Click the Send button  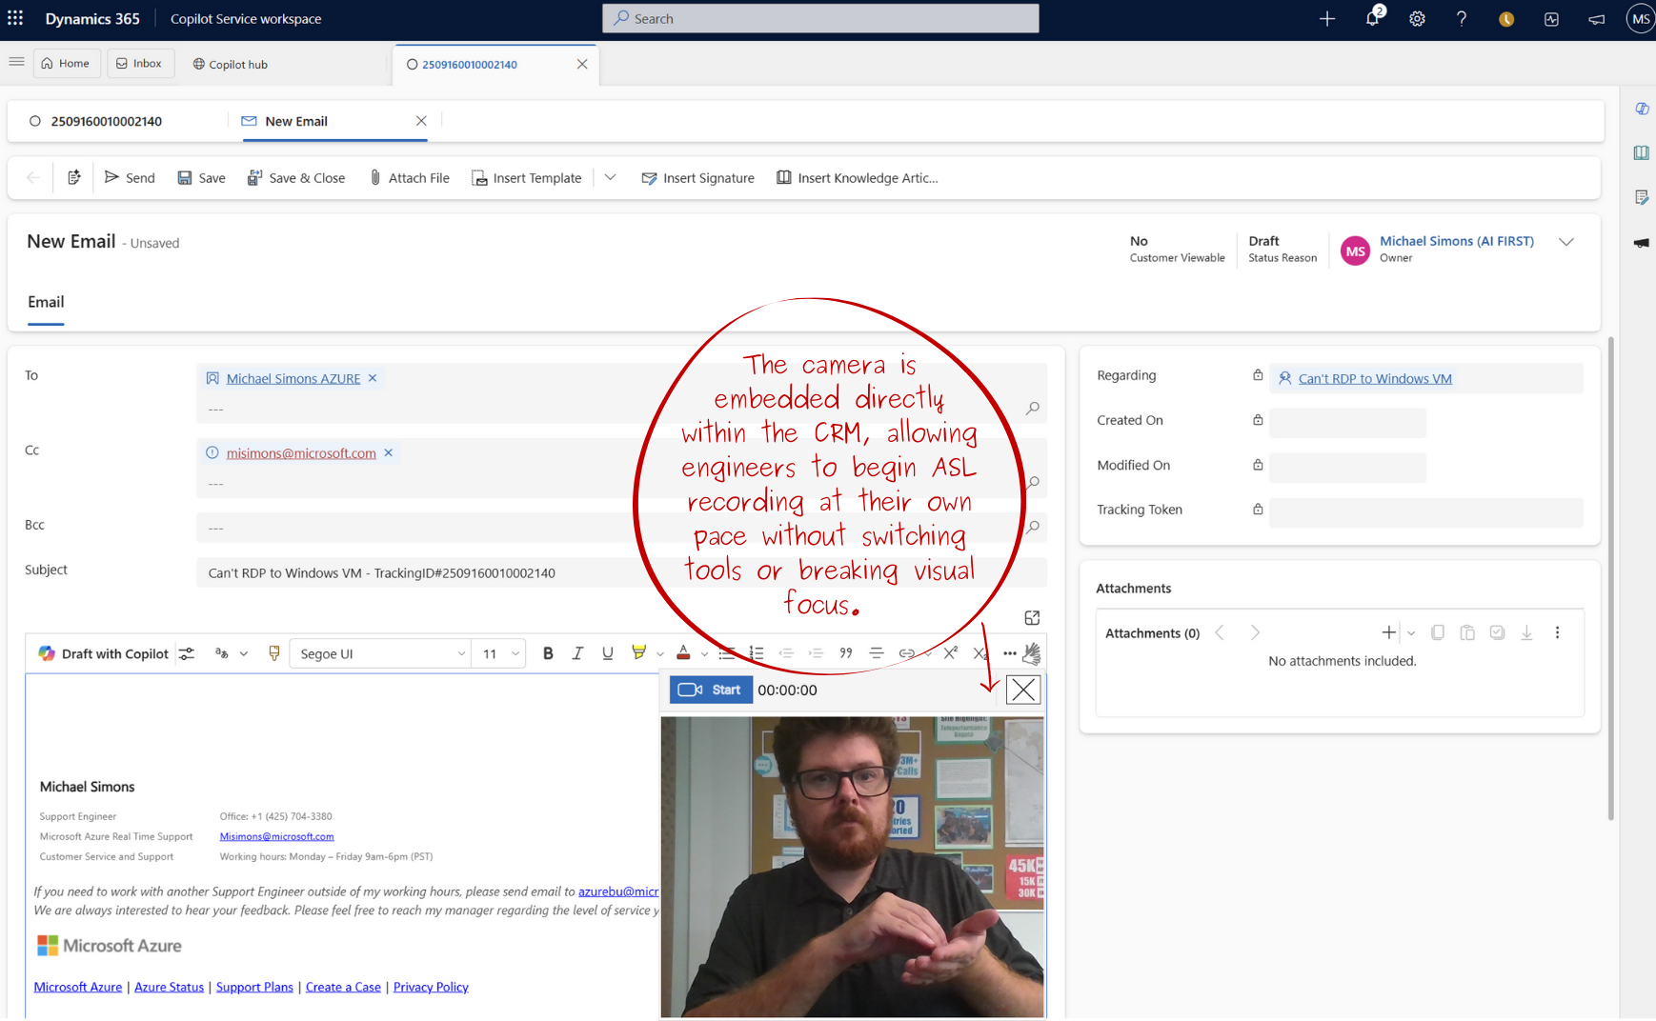tap(130, 177)
